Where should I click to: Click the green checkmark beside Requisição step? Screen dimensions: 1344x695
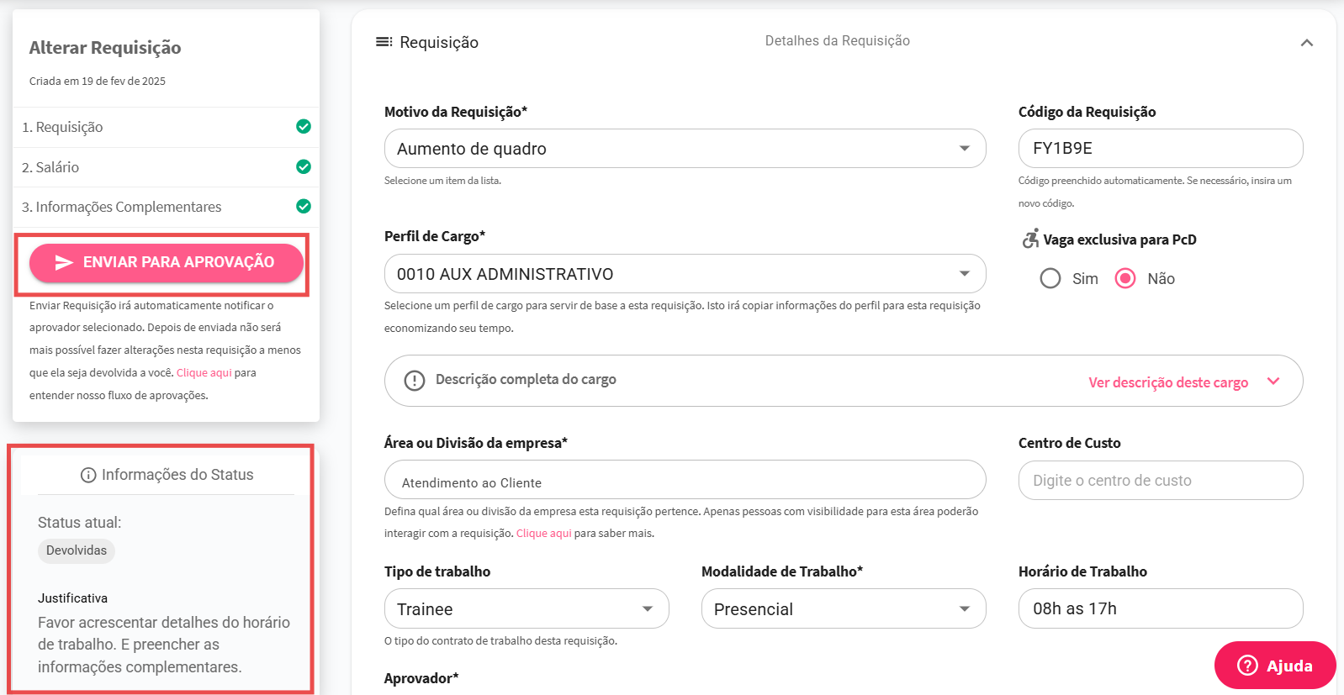pos(304,127)
